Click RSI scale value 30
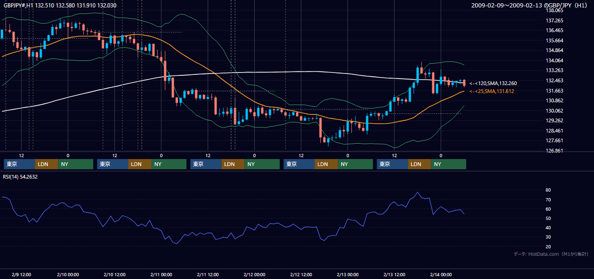Screen dimensions: 594x279 tap(548, 237)
